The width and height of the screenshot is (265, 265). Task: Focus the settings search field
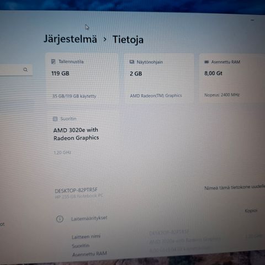click(16, 70)
